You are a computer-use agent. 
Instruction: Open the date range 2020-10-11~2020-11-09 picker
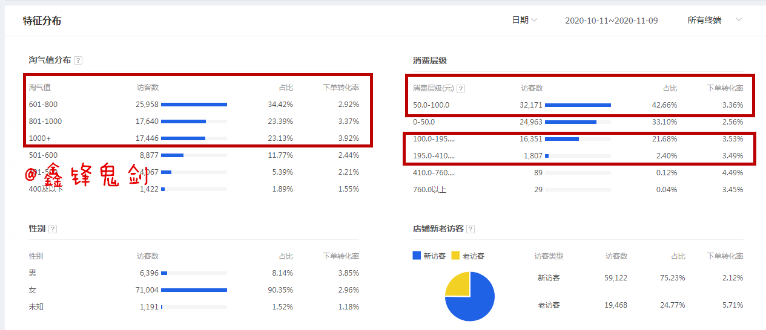click(611, 20)
